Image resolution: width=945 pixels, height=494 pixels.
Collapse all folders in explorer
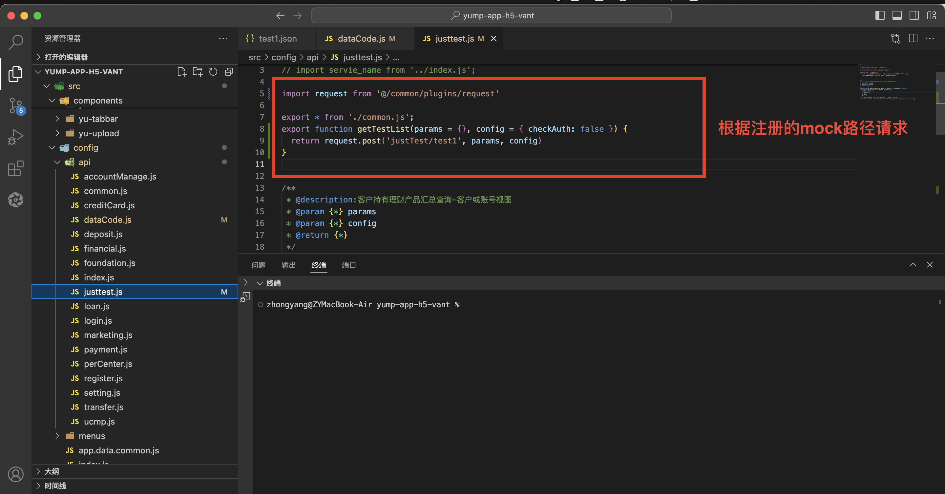pos(229,72)
